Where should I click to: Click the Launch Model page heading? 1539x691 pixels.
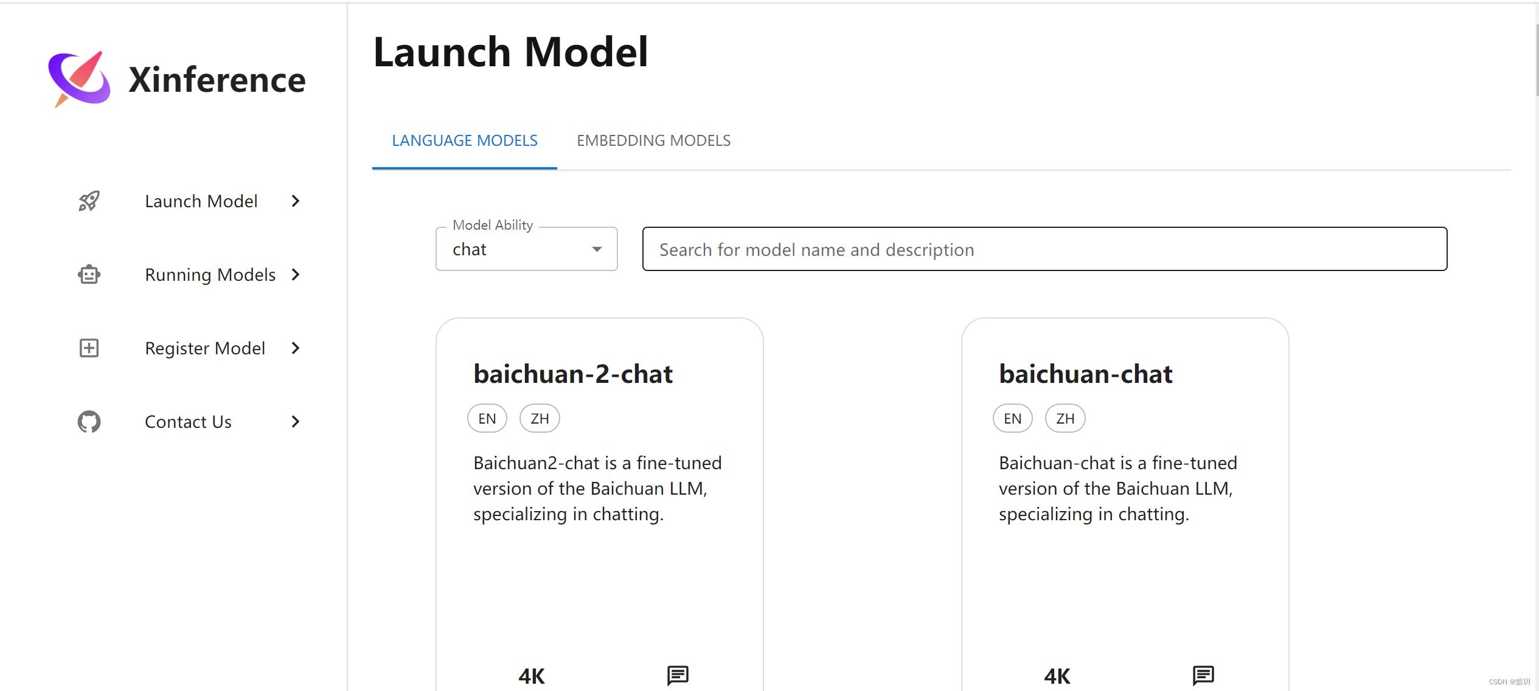511,52
